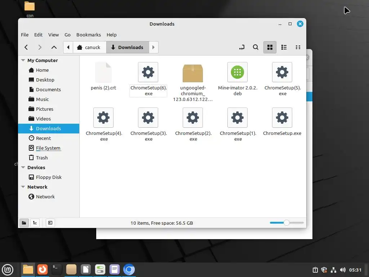
Task: Switch to list view
Action: tap(284, 47)
